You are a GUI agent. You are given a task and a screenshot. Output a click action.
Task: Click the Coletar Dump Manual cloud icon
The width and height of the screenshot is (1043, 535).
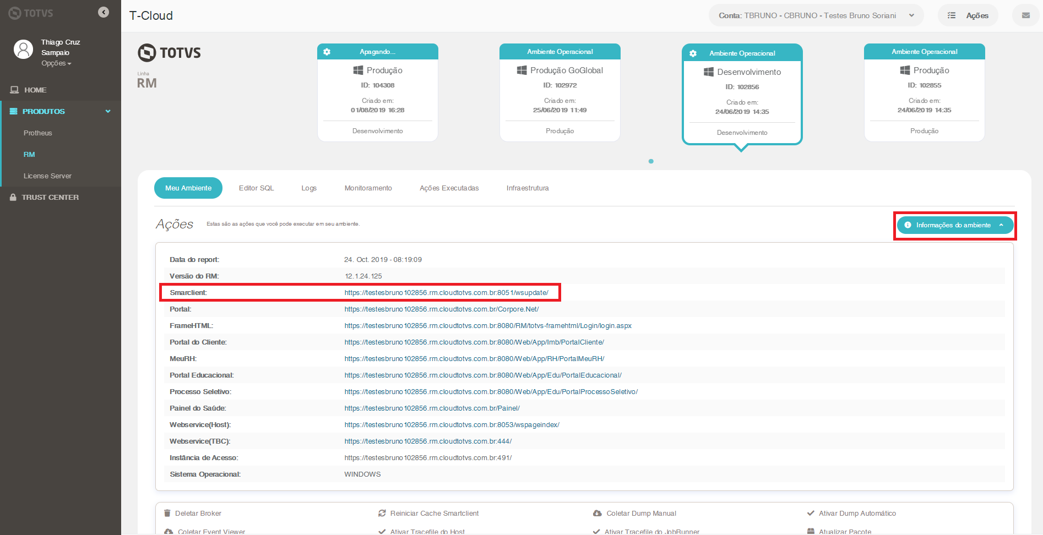pyautogui.click(x=597, y=513)
